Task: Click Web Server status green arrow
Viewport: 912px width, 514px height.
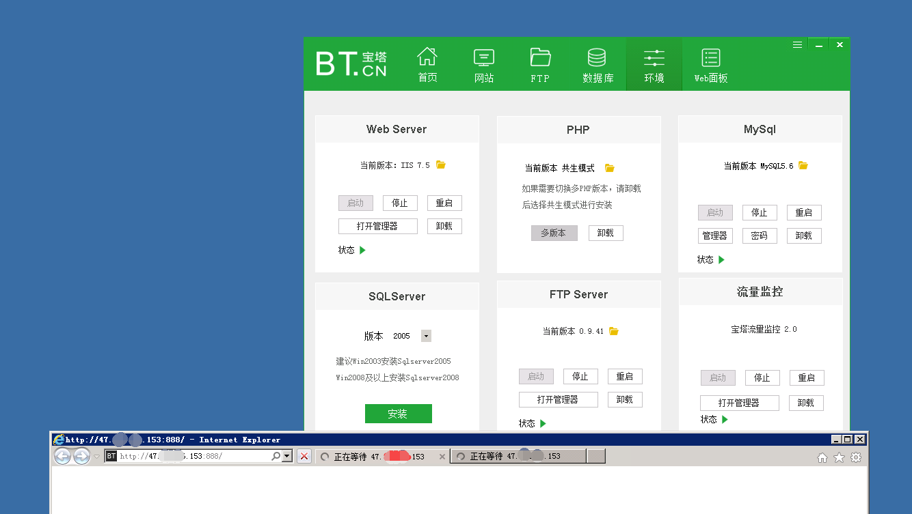Action: [363, 250]
